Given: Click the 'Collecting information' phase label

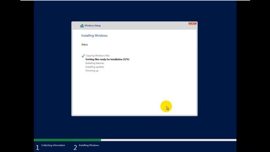Looking at the screenshot, I should pos(53,145).
